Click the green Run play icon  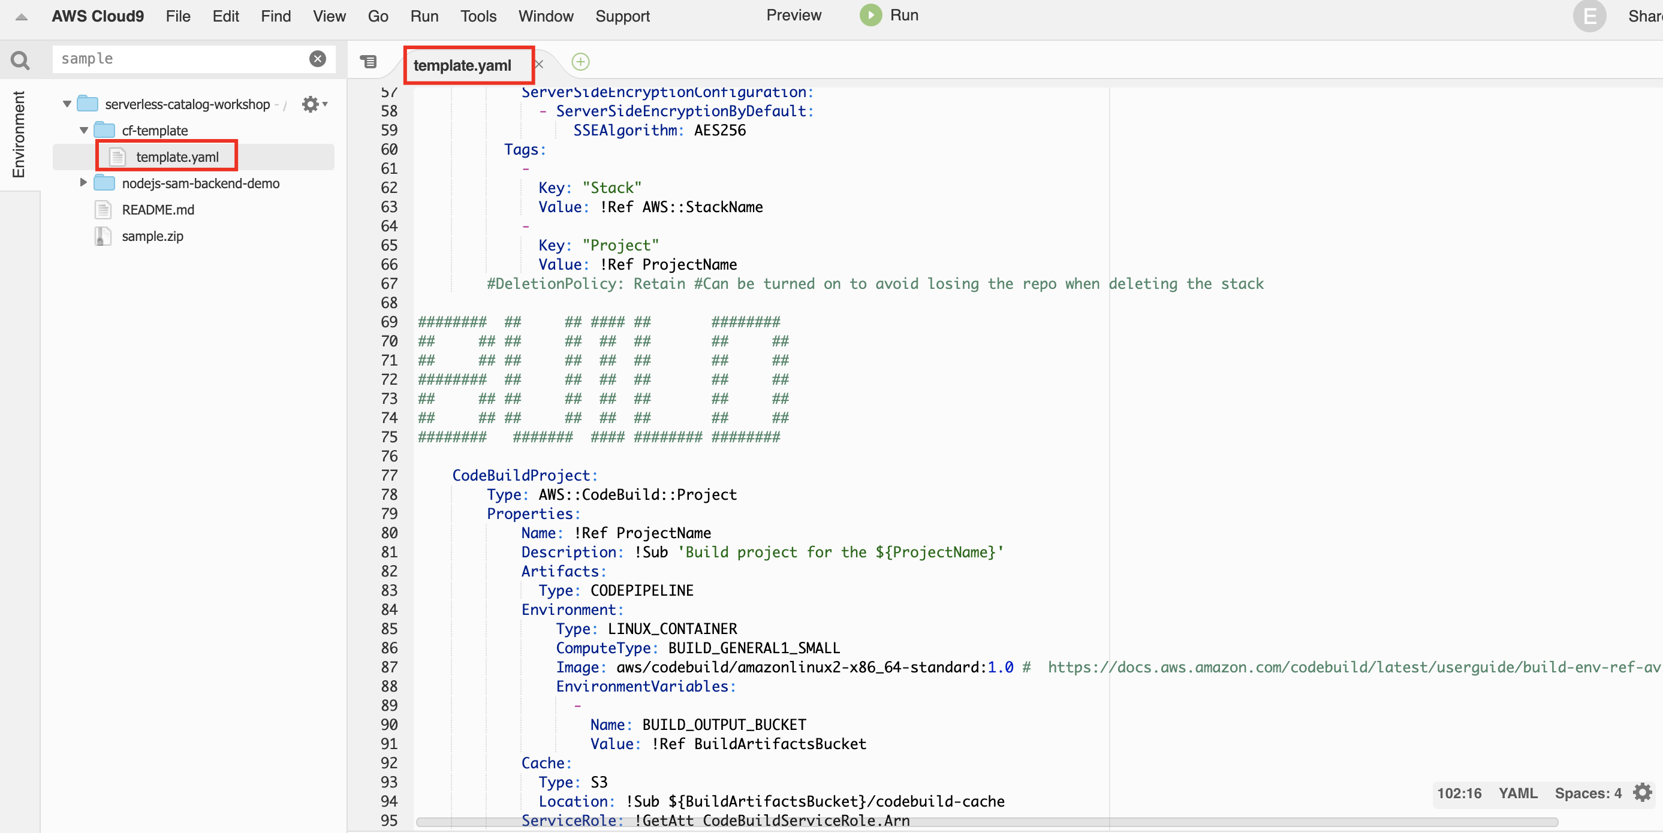click(x=870, y=15)
